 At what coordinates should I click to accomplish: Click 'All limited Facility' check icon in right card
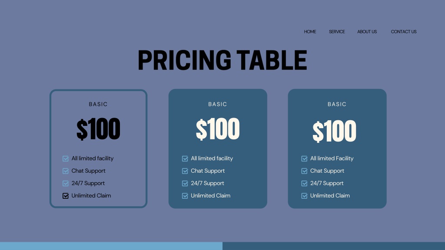point(305,158)
